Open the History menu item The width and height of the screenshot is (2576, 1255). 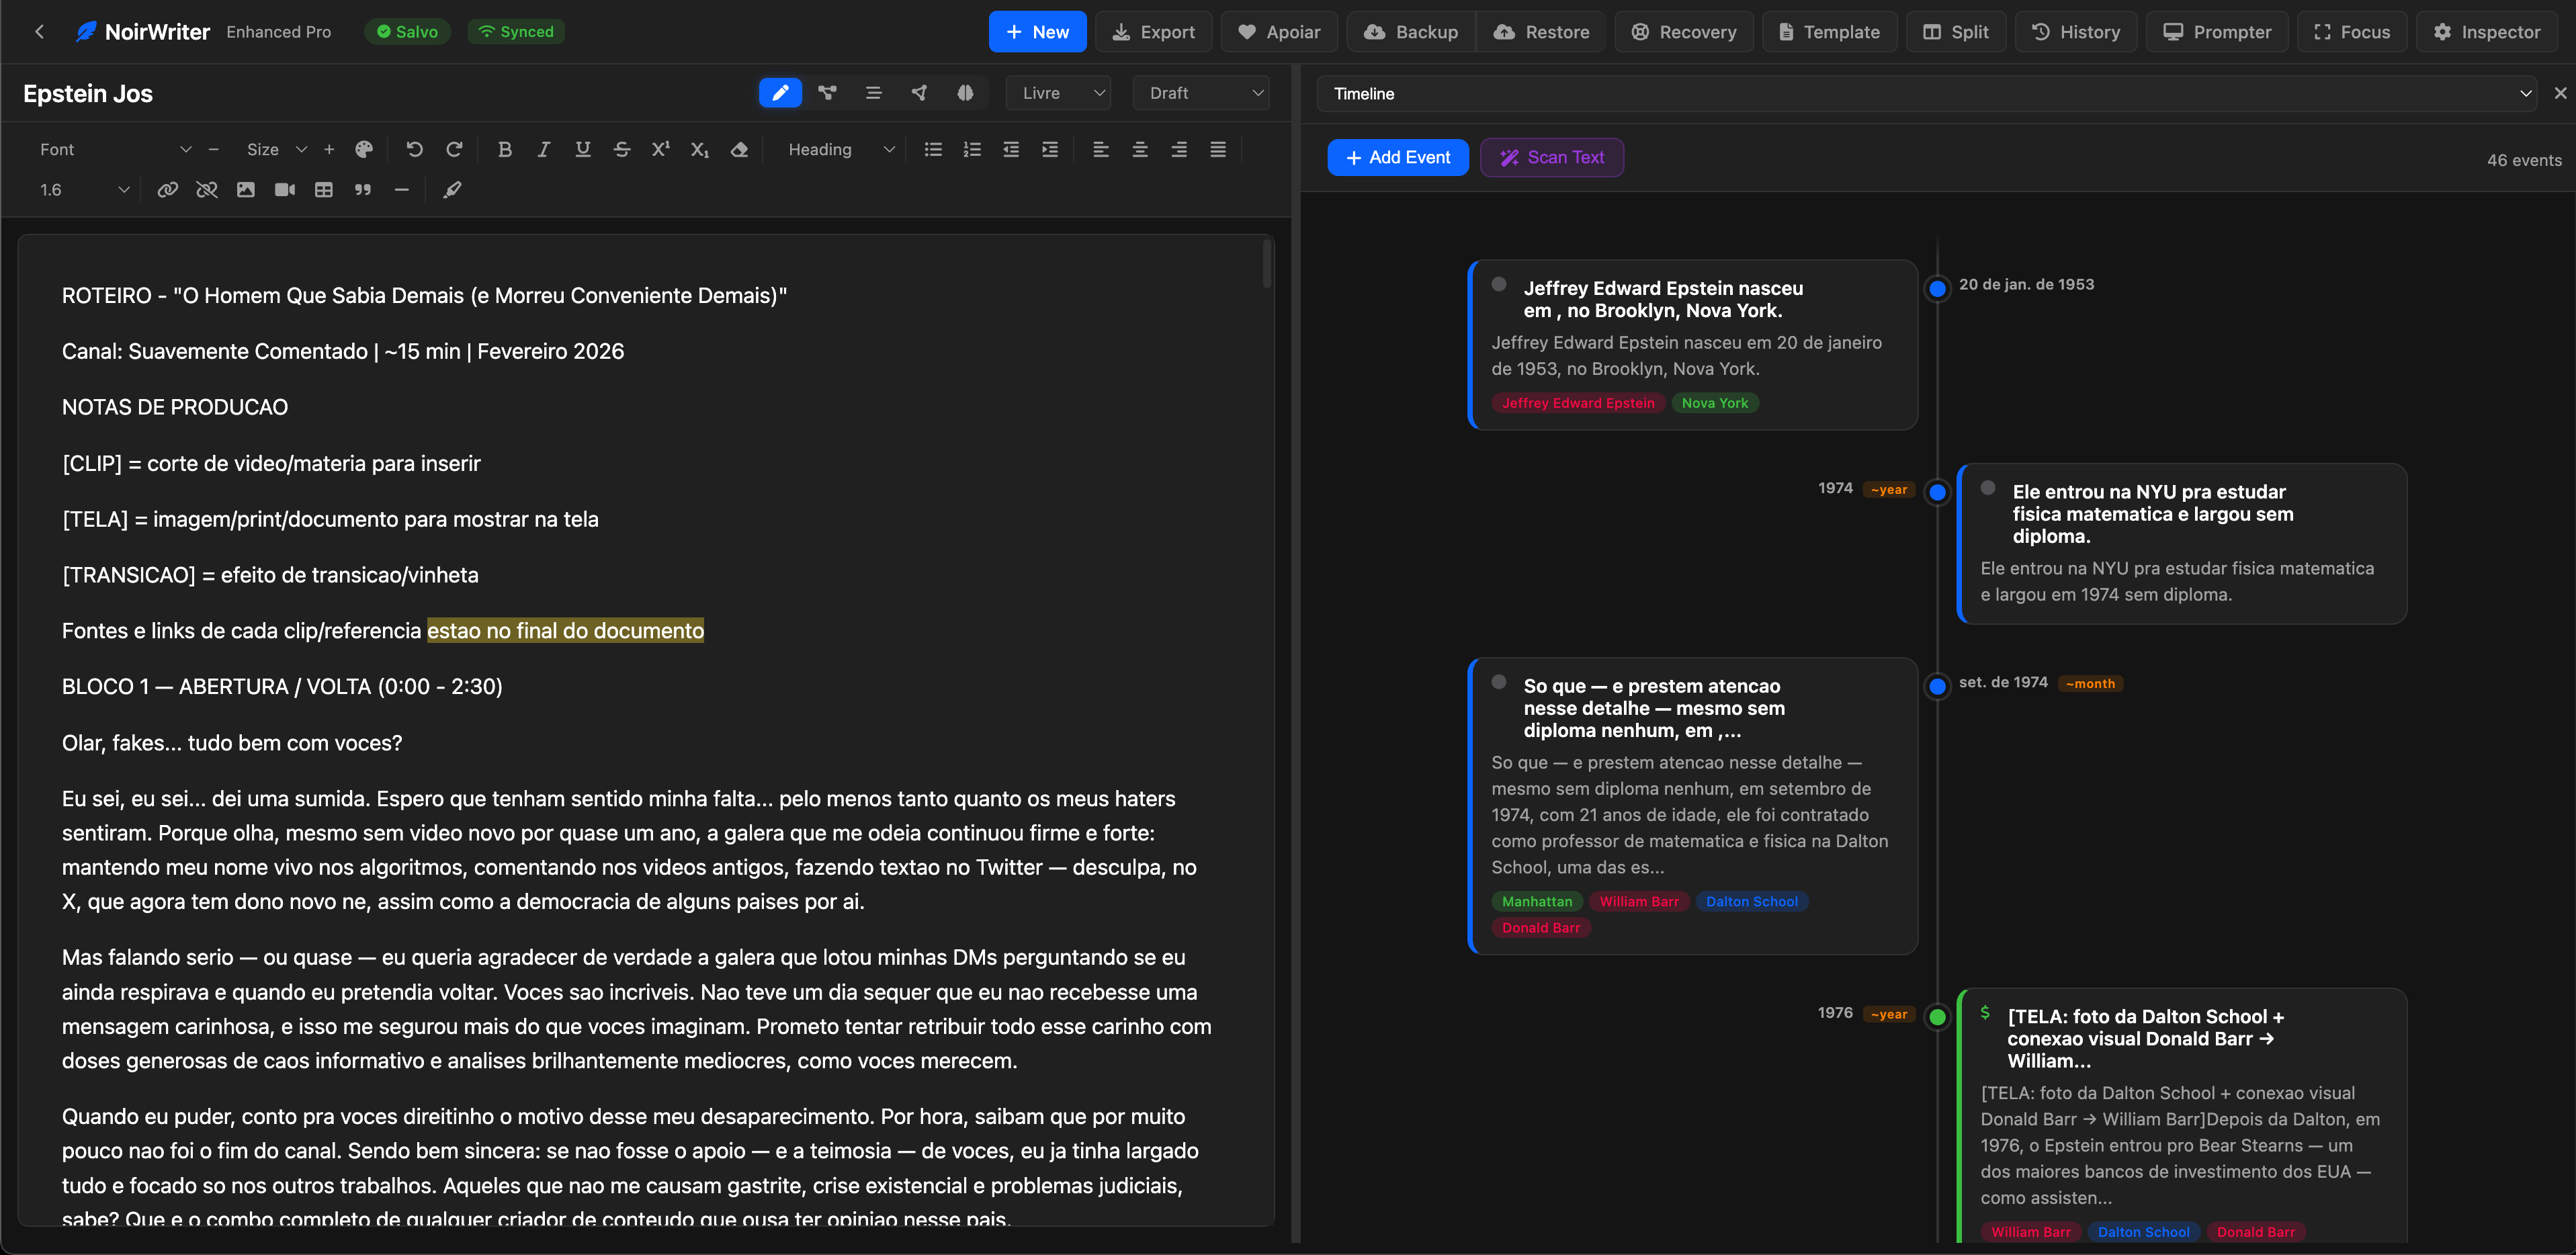2076,32
